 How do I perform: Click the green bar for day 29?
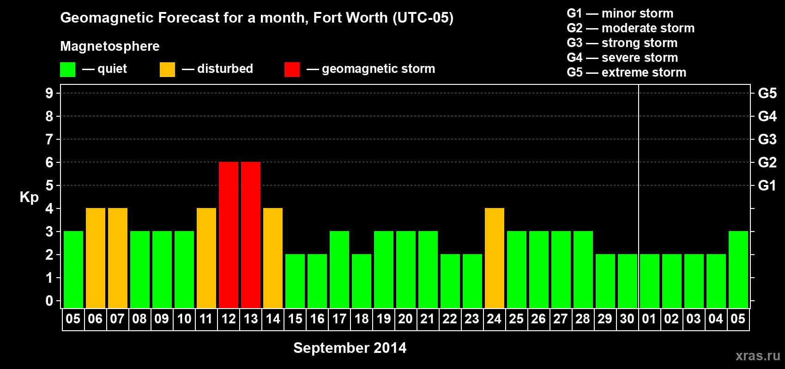tap(605, 281)
